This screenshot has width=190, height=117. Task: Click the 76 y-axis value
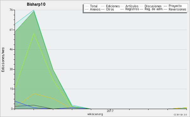pyautogui.click(x=11, y=10)
